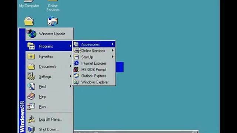Click the Online Services submenu folder icon

pos(76,51)
